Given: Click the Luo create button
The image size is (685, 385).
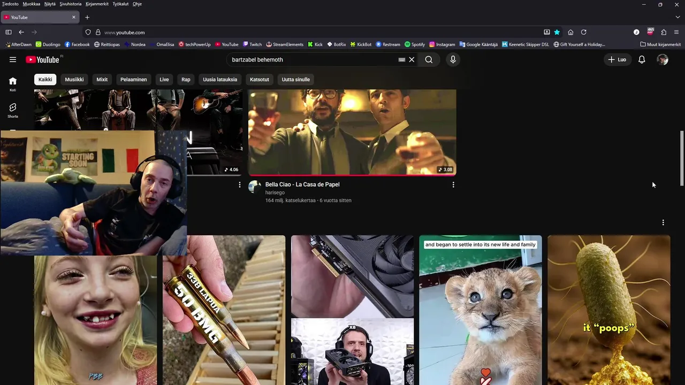Looking at the screenshot, I should click(617, 60).
